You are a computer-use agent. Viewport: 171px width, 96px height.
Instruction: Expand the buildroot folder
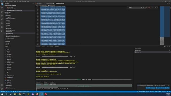8,42
